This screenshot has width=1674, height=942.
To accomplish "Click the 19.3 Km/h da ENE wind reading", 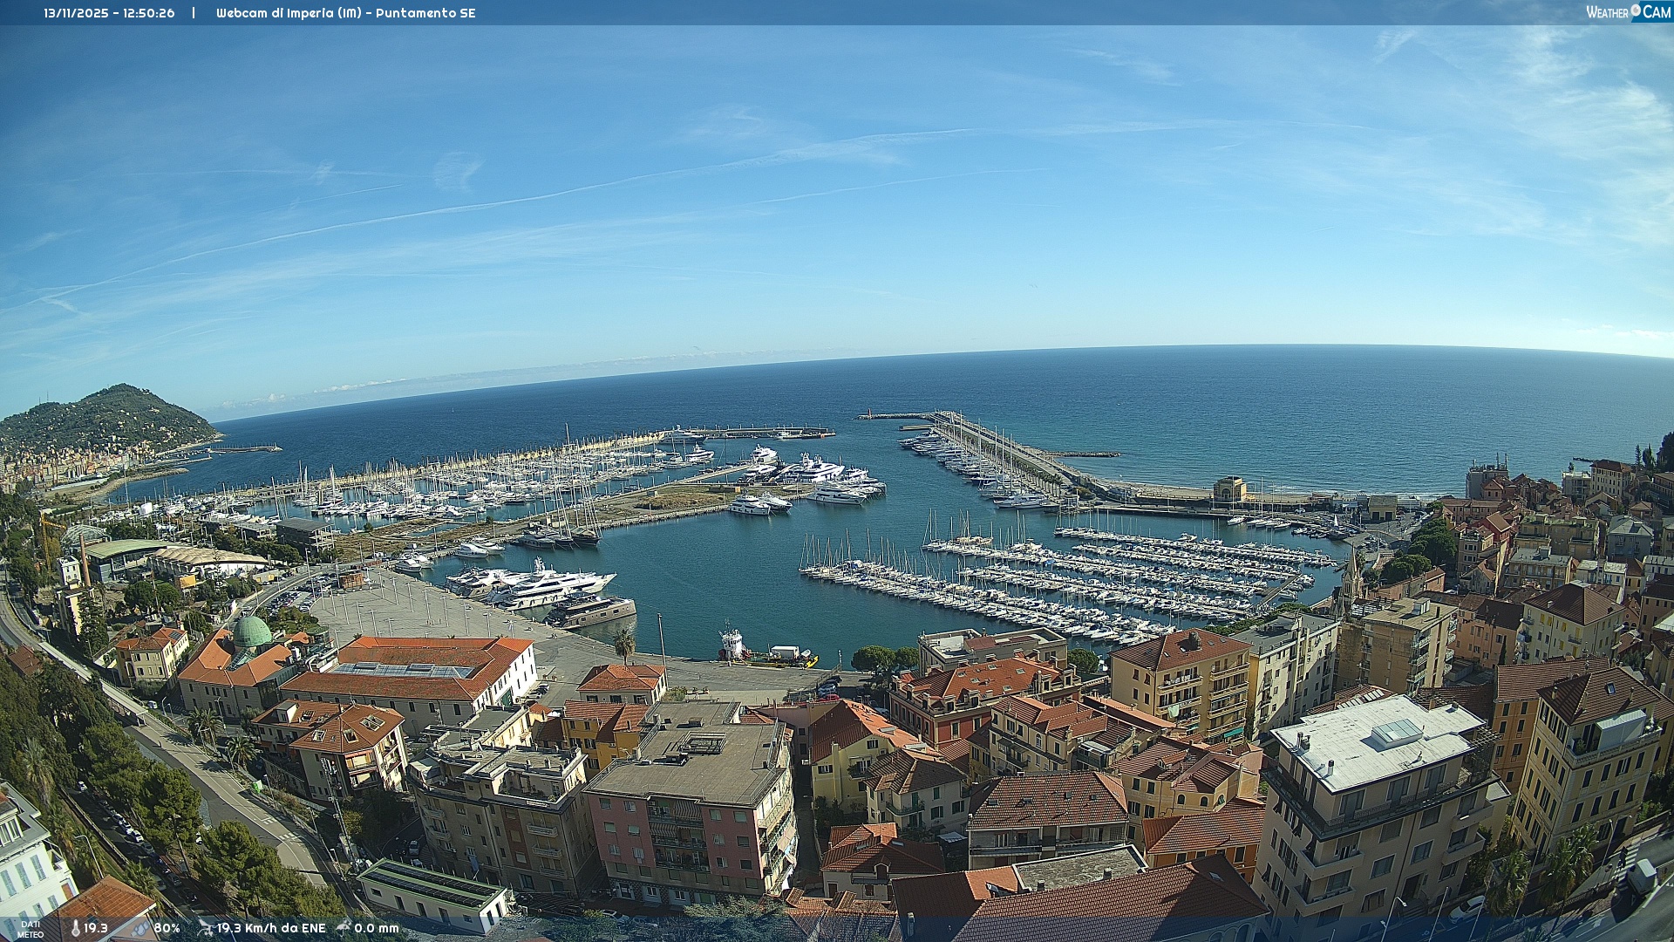I will tap(270, 928).
